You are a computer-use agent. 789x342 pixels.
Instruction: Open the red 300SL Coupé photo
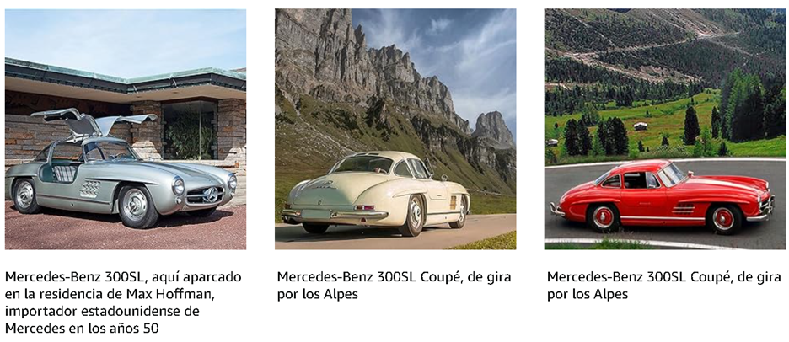click(665, 129)
